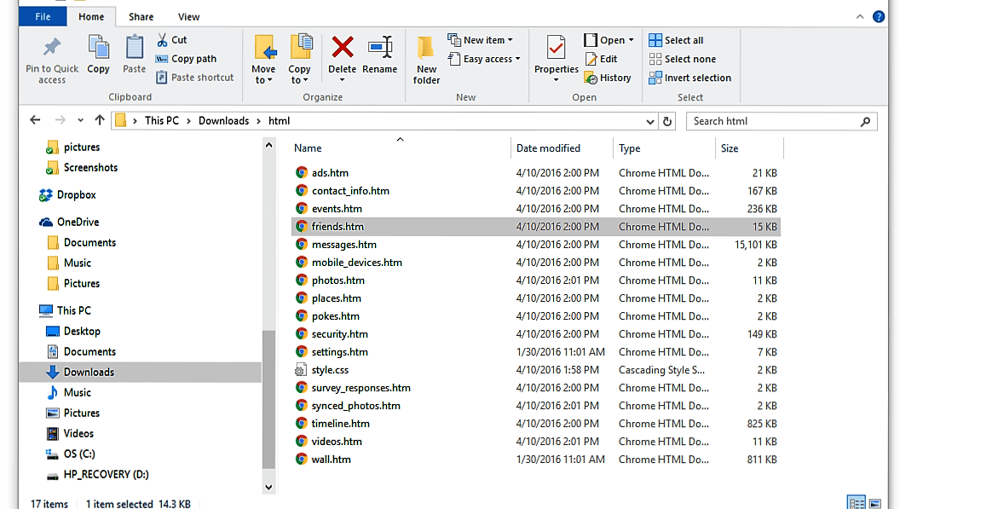Open the View ribbon tab
This screenshot has height=509, width=992.
[x=189, y=16]
